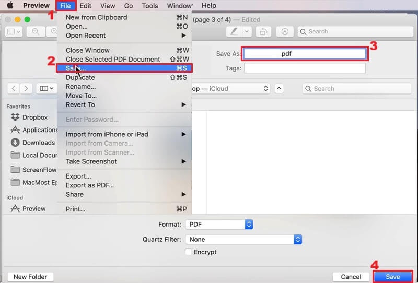418x283 pixels.
Task: Click the Cancel button
Action: click(351, 277)
